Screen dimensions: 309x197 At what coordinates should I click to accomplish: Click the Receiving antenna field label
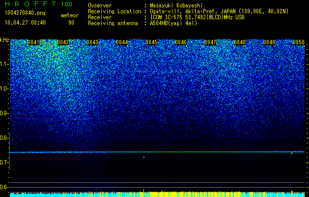click(113, 23)
